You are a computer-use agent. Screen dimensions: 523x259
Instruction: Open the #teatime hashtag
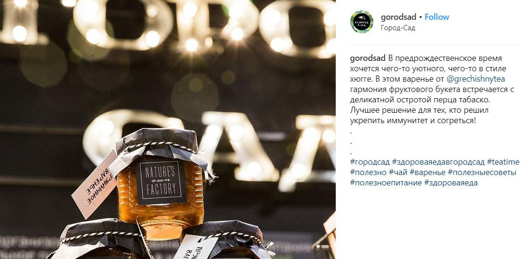[503, 162]
